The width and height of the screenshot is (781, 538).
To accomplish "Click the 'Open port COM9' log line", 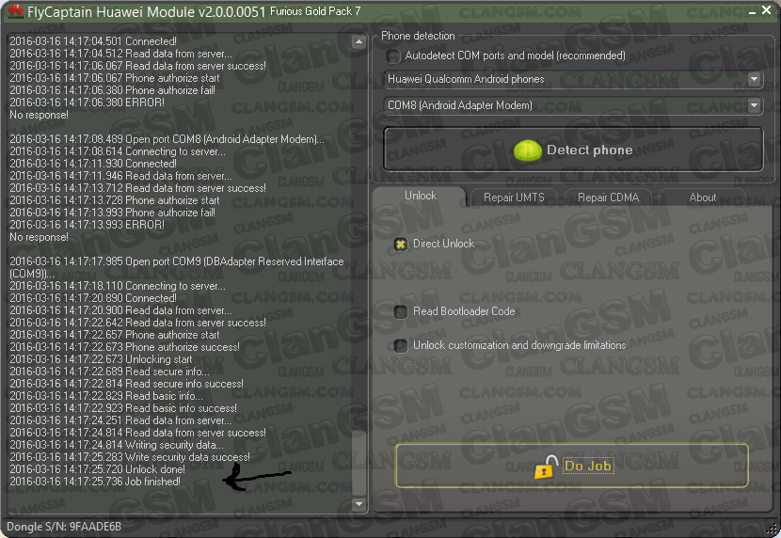I will click(176, 267).
